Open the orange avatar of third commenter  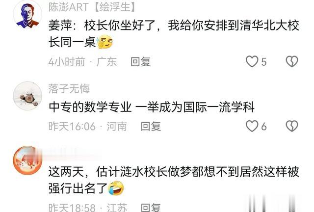click(27, 160)
